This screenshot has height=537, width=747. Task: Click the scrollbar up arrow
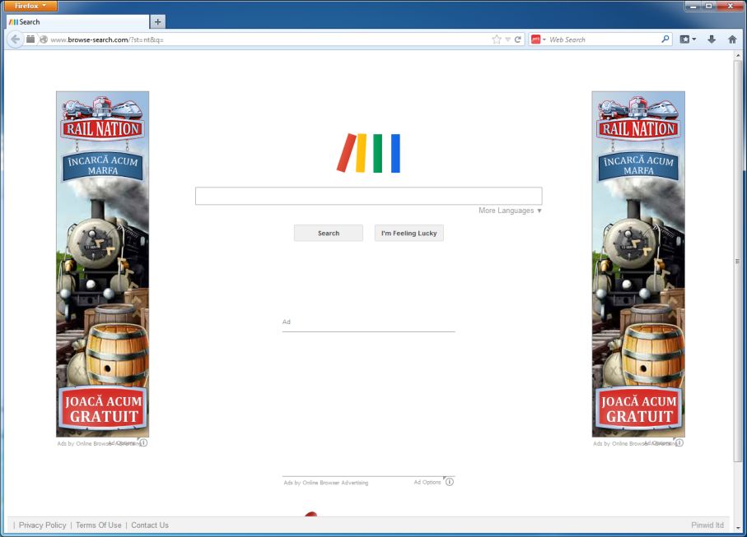[737, 55]
